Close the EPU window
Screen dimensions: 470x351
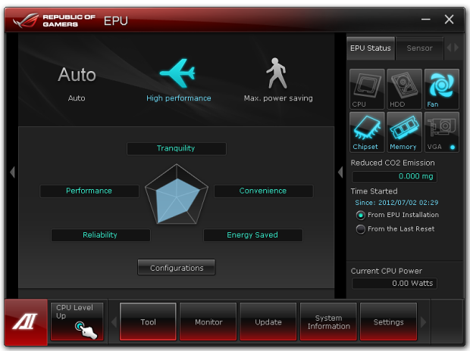coord(449,20)
